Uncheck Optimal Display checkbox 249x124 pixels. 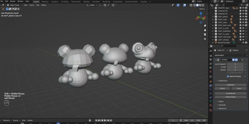pos(228,76)
